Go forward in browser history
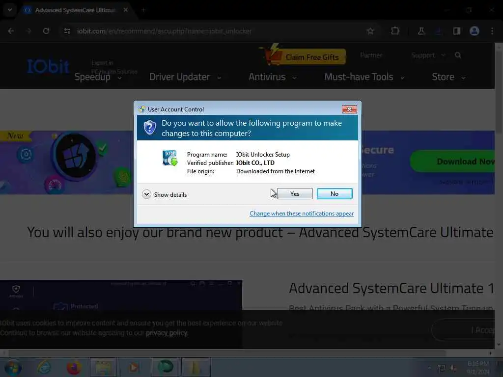 tap(28, 31)
